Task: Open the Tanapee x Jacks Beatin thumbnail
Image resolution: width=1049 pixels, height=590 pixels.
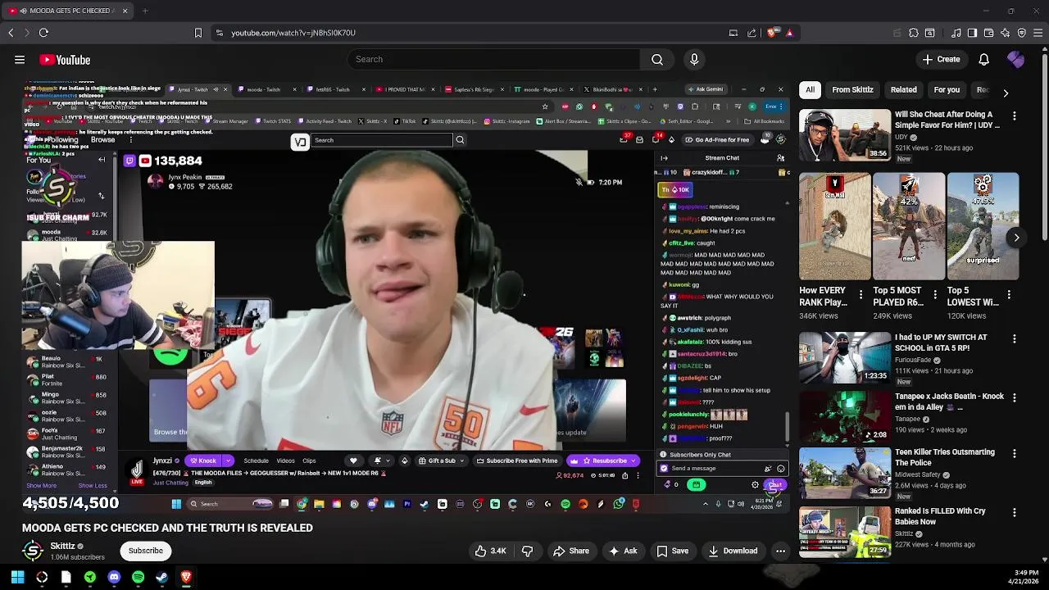Action: 845,416
